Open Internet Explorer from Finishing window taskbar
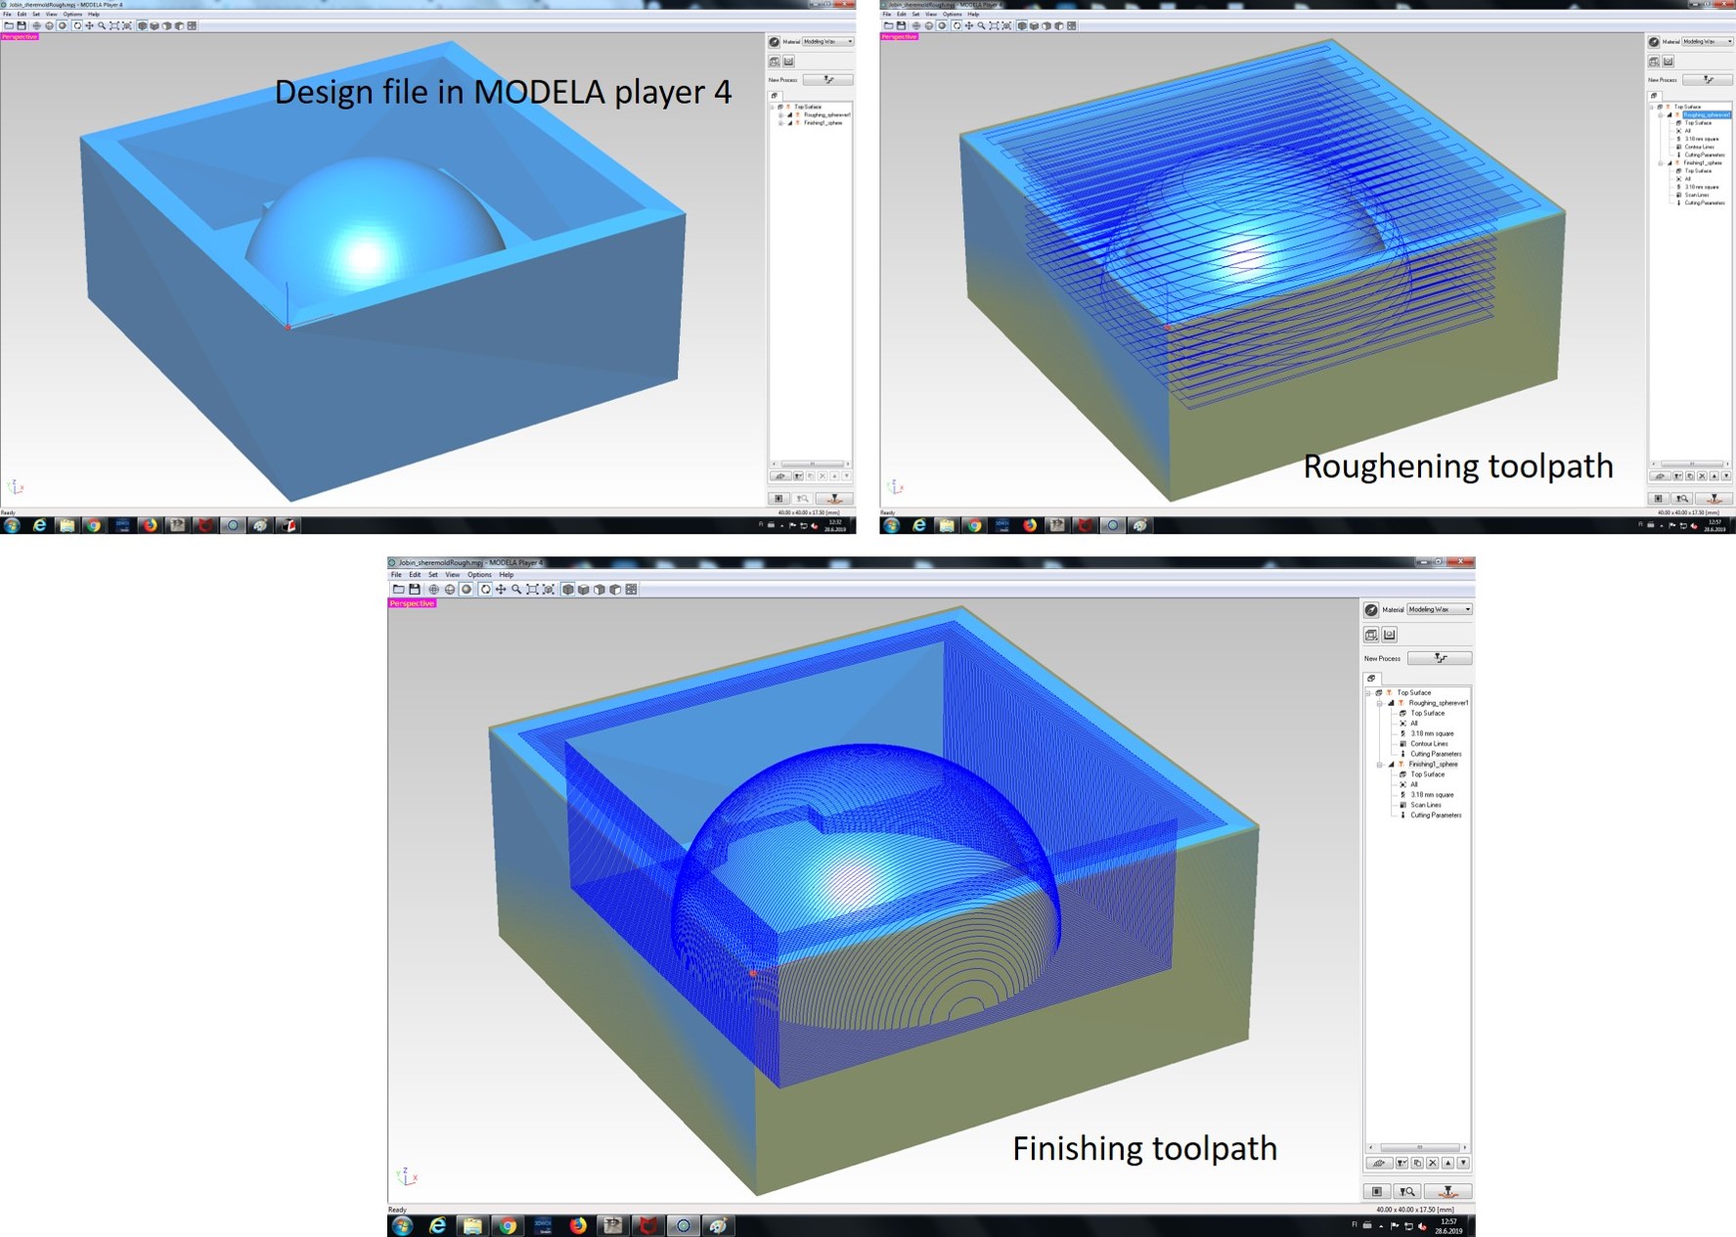1736x1237 pixels. 437,1226
